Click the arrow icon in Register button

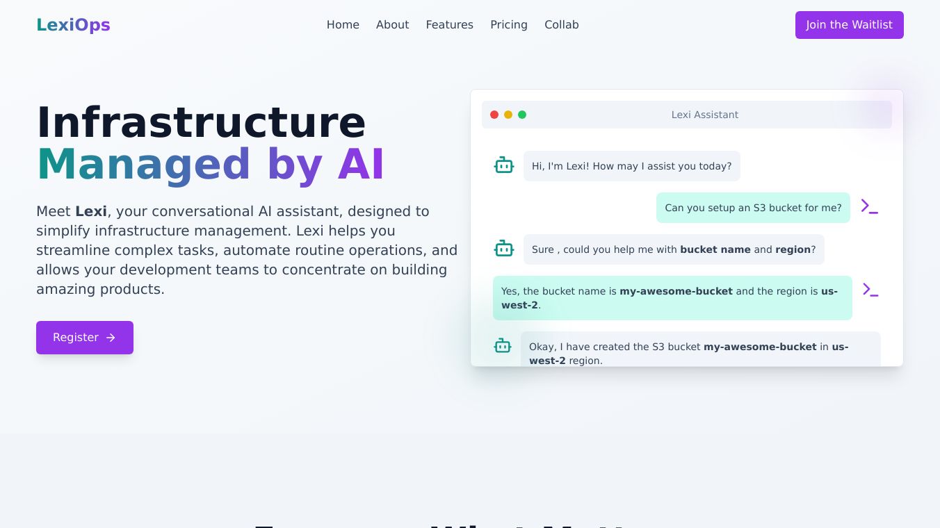tap(111, 338)
